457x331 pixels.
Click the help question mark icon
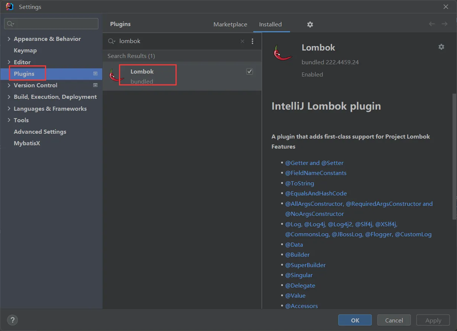[12, 320]
